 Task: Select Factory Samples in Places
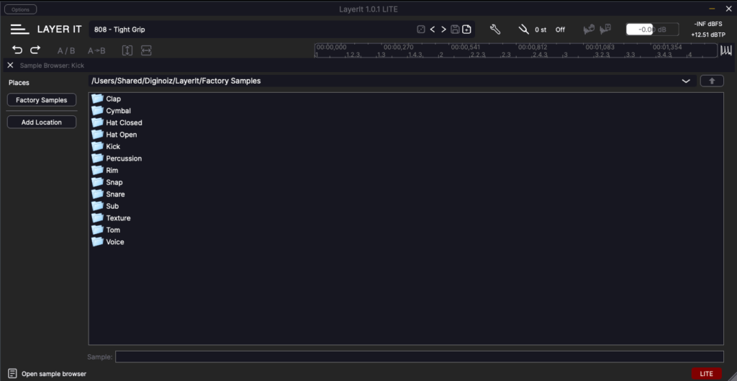click(42, 100)
